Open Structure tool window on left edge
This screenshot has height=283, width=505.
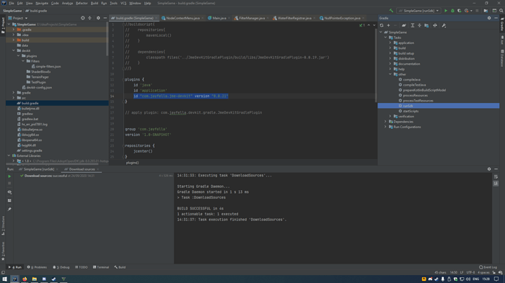(3, 225)
